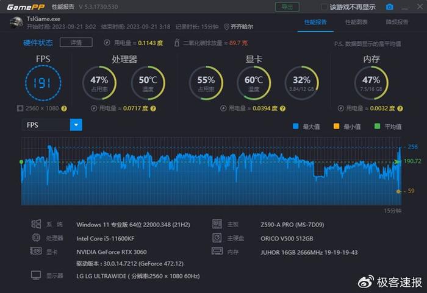This screenshot has height=293, width=427.
Task: Click the graphics card 60℃ temperature gauge
Action: (x=254, y=83)
